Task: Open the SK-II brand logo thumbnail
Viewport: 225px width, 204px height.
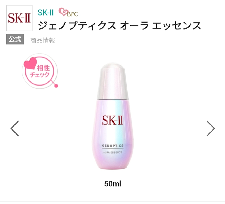Action: click(19, 18)
